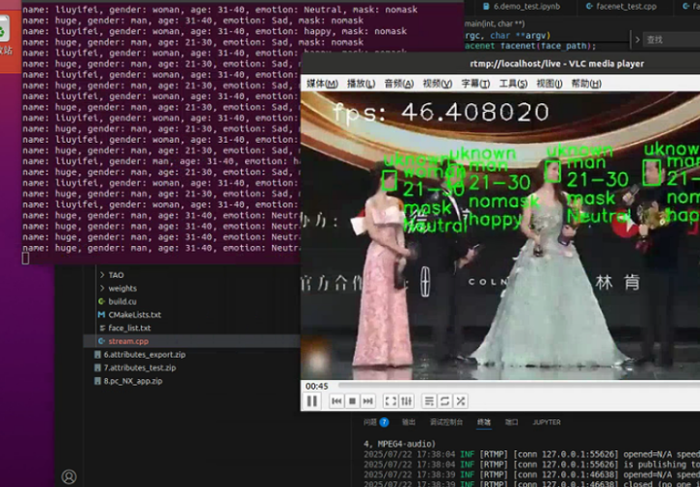
Task: Click the C++ icon on facenet_test.cpp tab
Action: pyautogui.click(x=589, y=6)
